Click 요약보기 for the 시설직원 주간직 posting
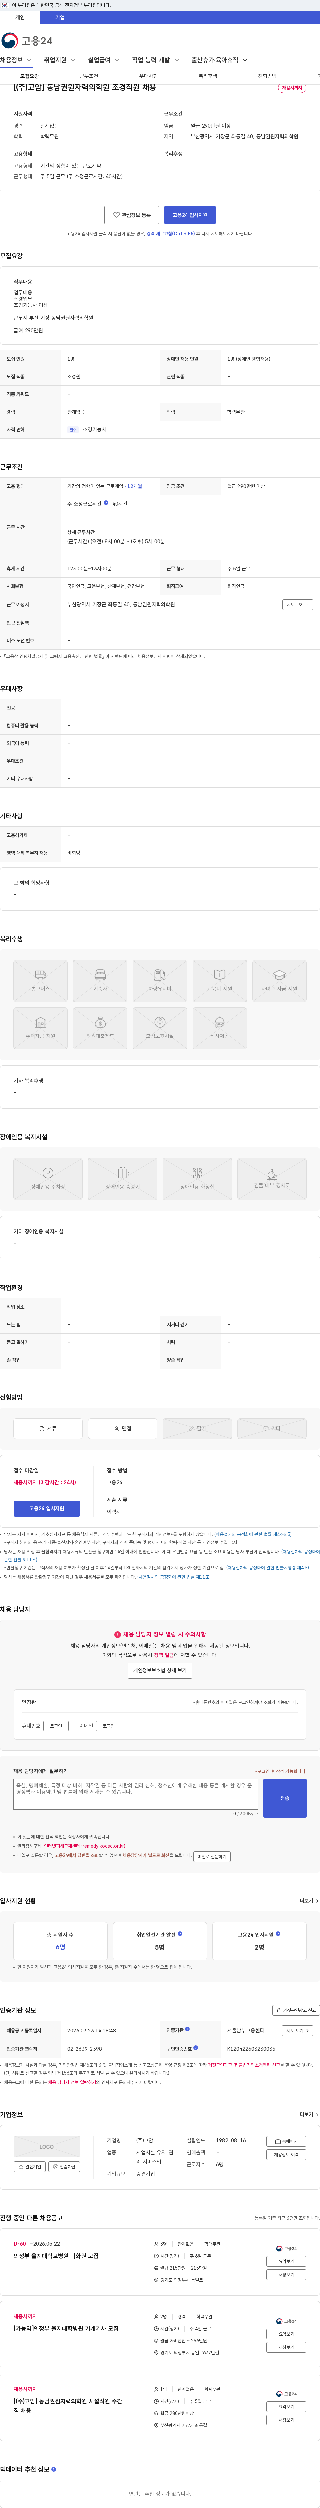The image size is (320, 2508). tap(286, 2407)
